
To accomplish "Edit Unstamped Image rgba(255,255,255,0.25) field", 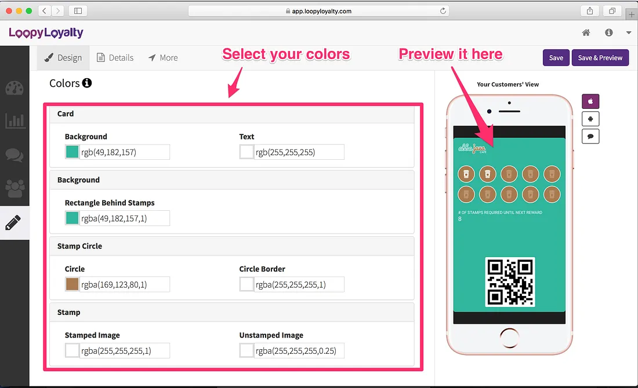I will click(x=299, y=350).
